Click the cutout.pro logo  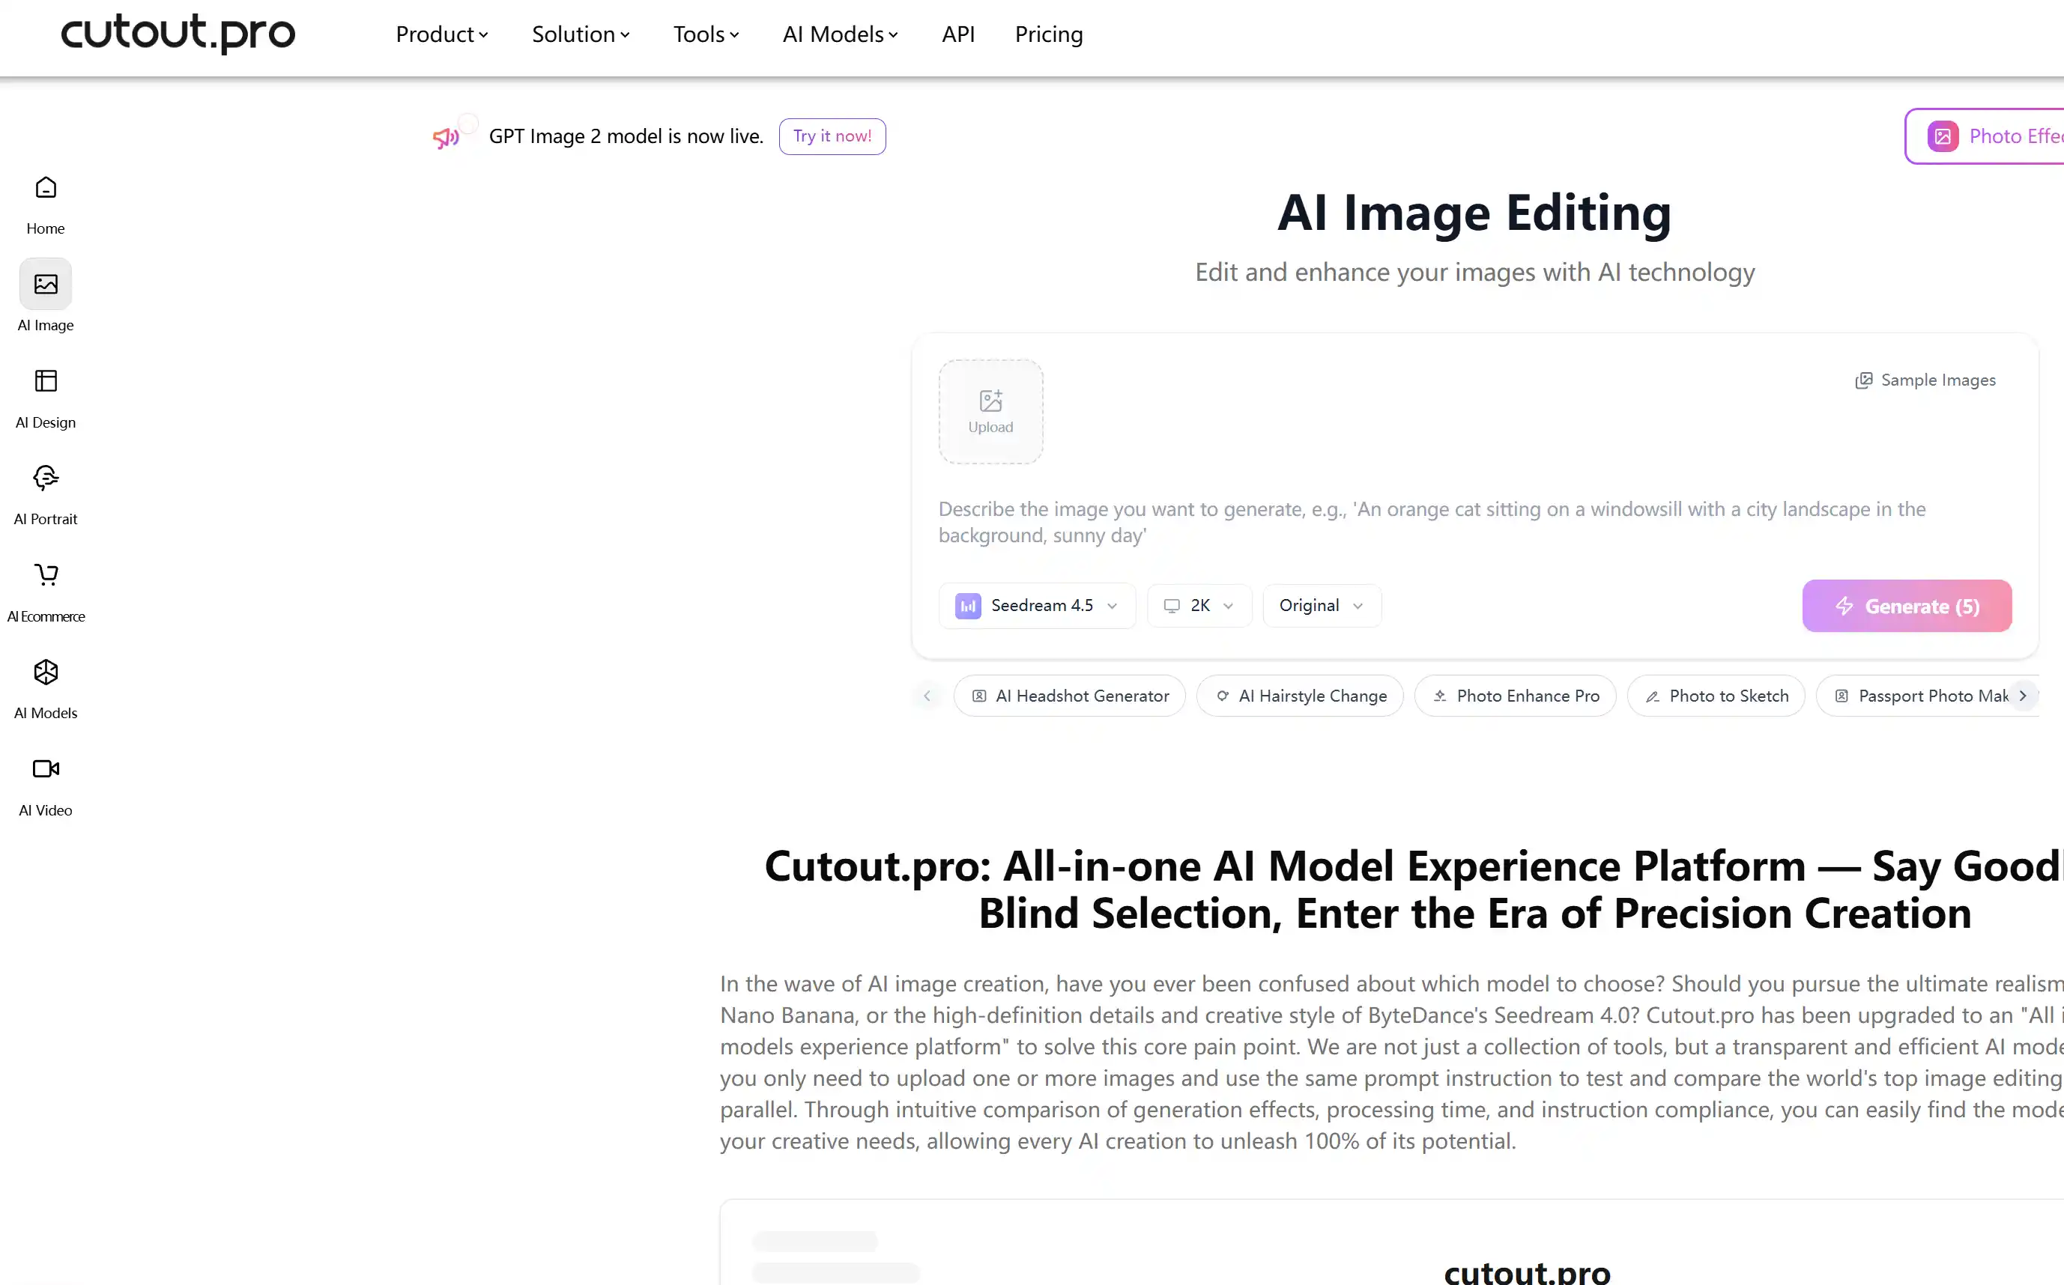(178, 34)
